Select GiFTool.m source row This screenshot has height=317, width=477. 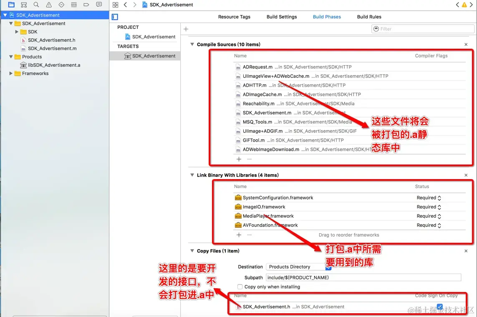click(x=349, y=140)
